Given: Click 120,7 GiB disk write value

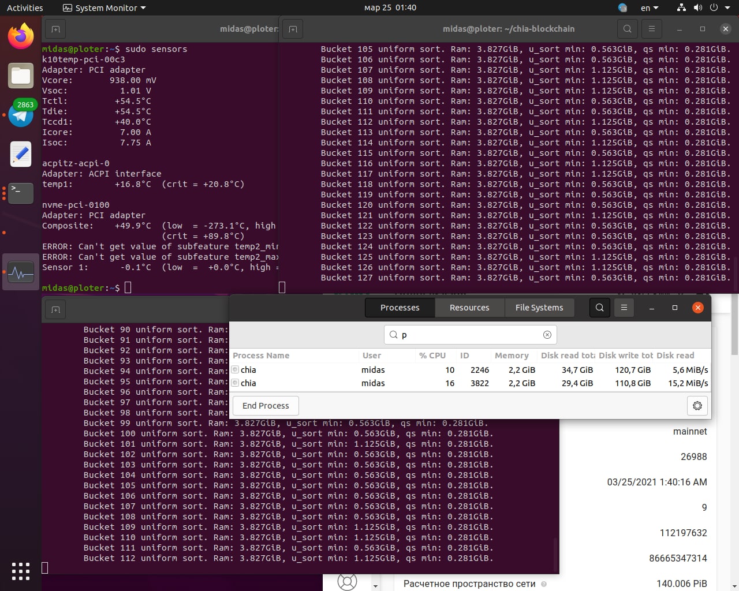Looking at the screenshot, I should pos(633,370).
